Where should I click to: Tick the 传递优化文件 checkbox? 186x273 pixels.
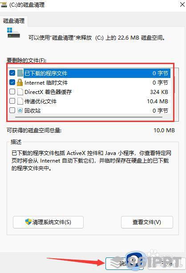click(12, 101)
